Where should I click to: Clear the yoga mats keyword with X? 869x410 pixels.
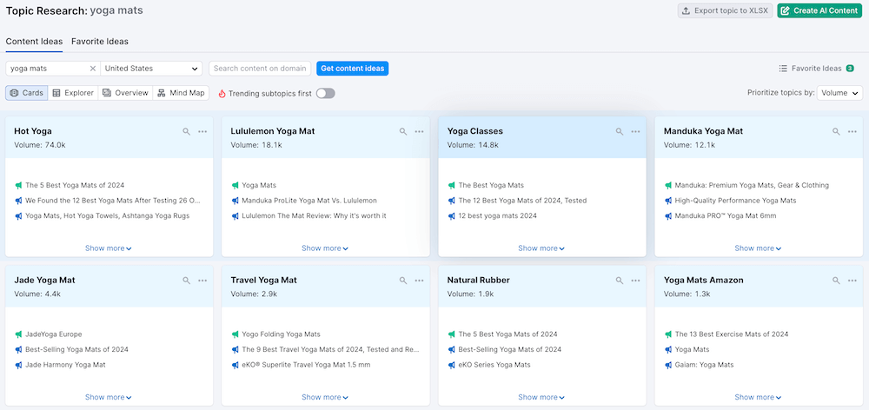[93, 69]
